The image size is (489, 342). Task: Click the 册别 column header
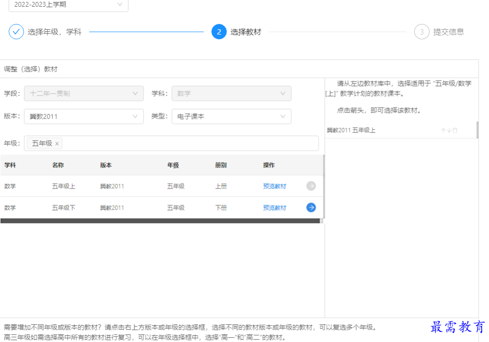221,165
